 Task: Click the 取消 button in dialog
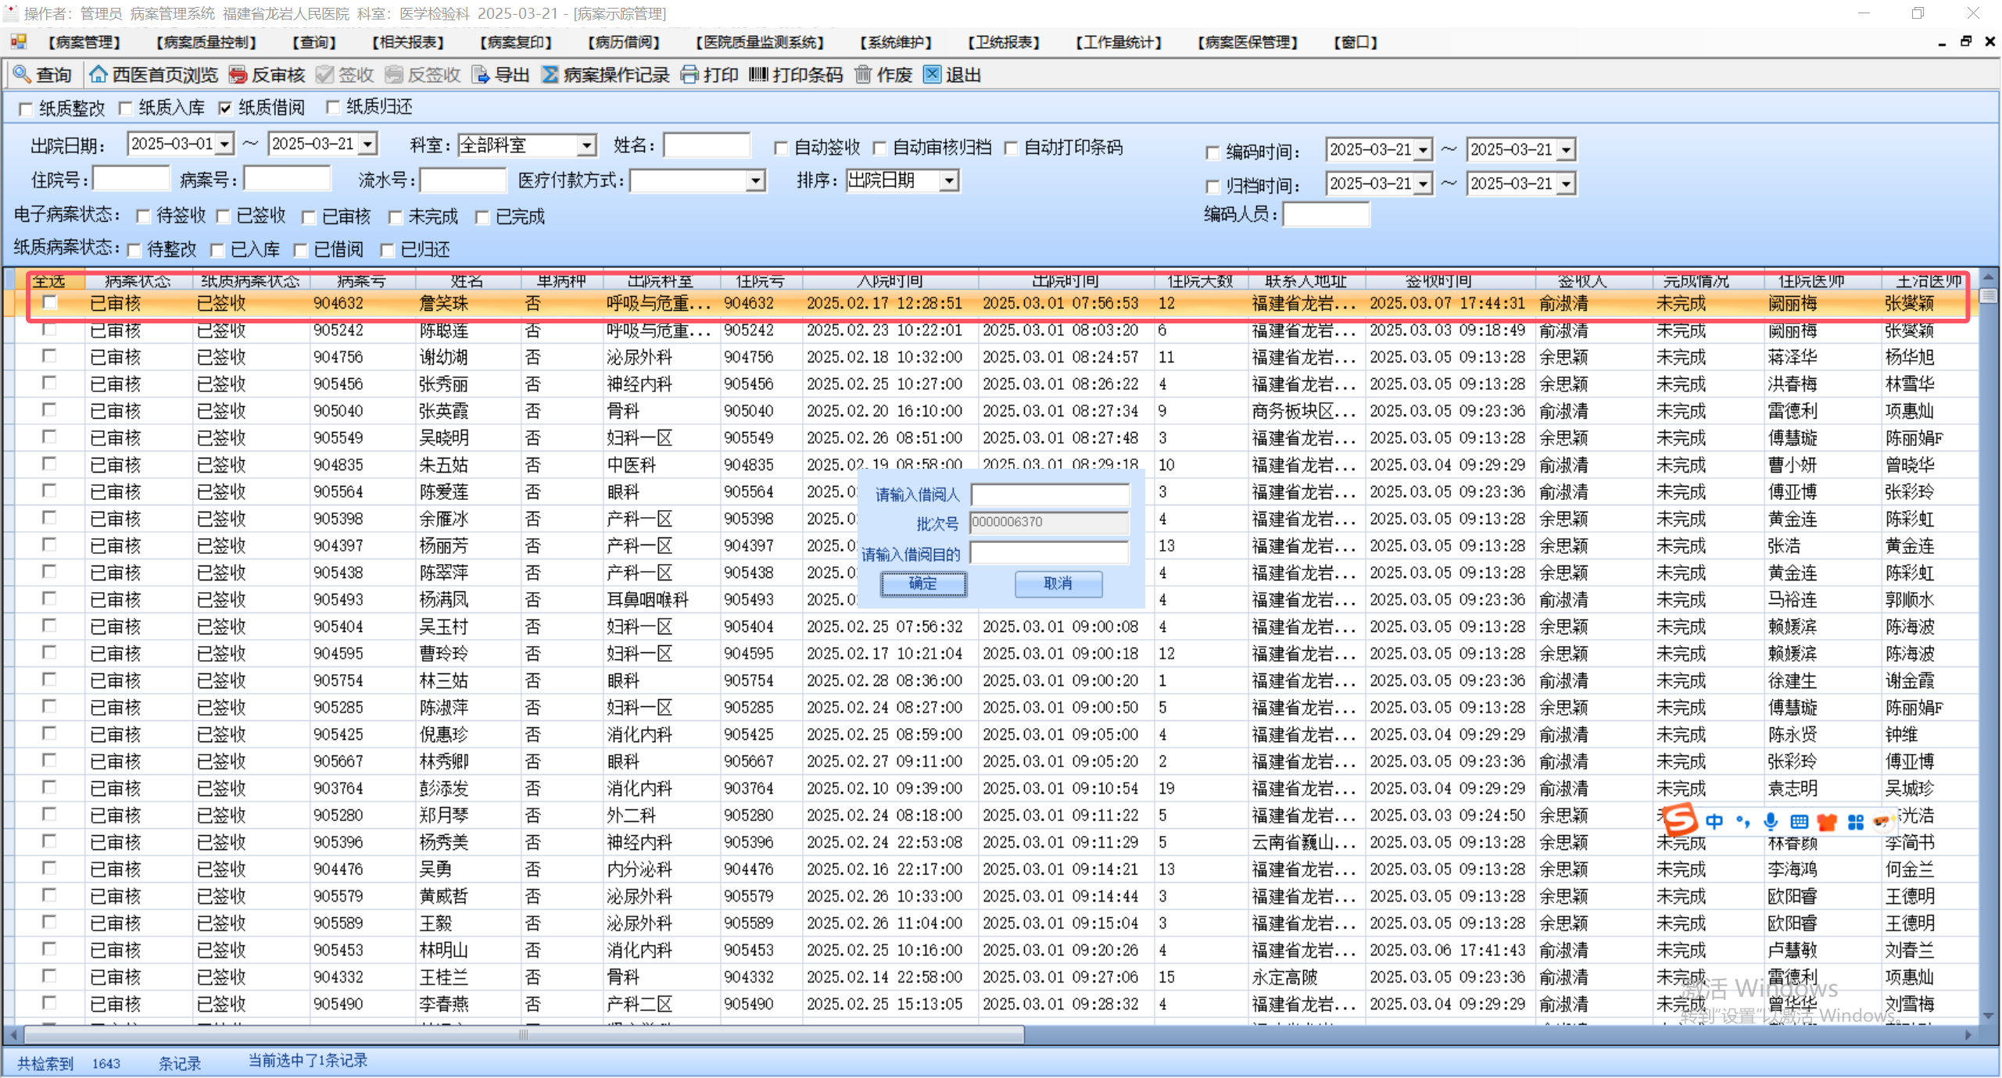[1058, 584]
